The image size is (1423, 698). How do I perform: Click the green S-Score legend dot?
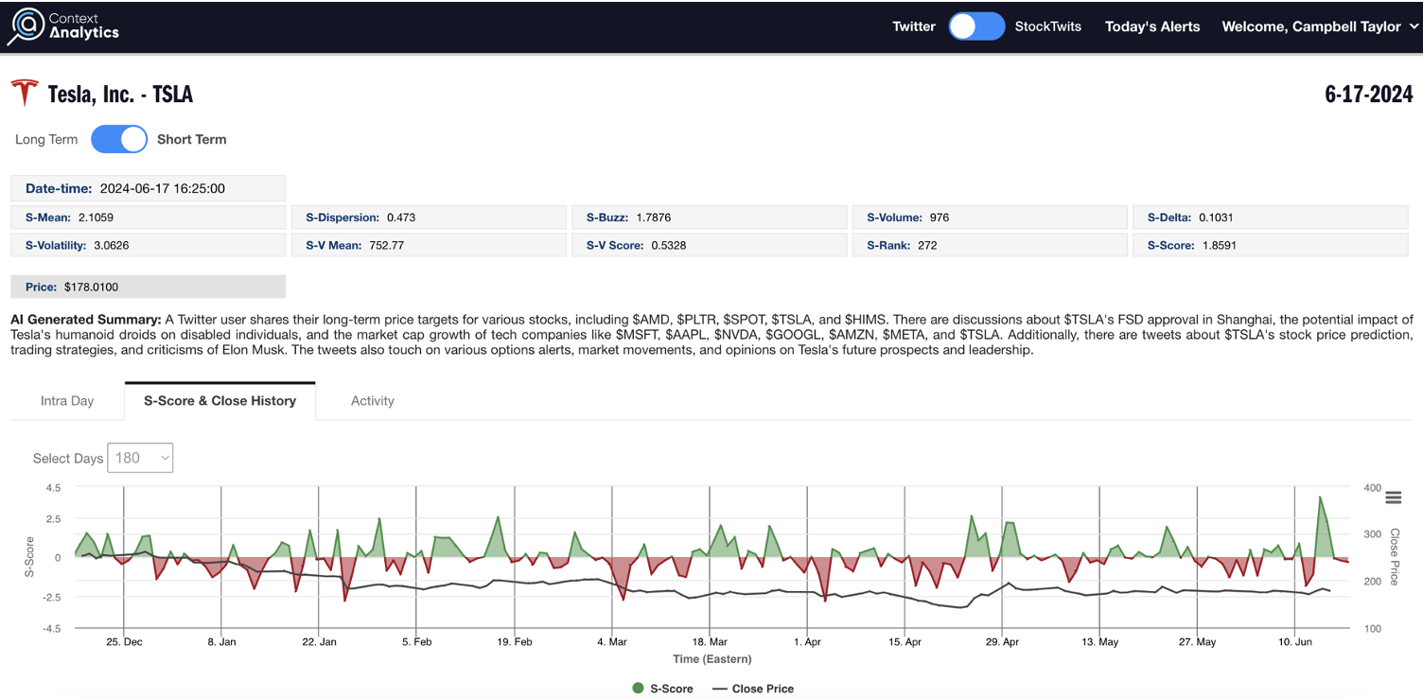pos(638,689)
